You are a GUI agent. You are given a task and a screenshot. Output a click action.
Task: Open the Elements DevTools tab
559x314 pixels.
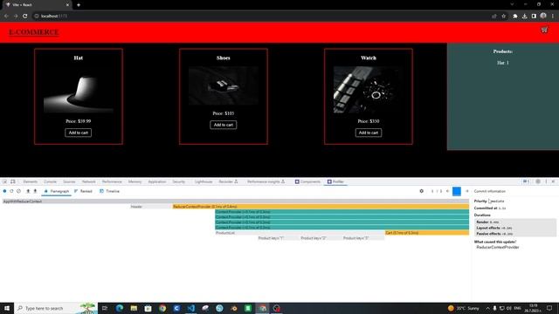click(x=31, y=181)
